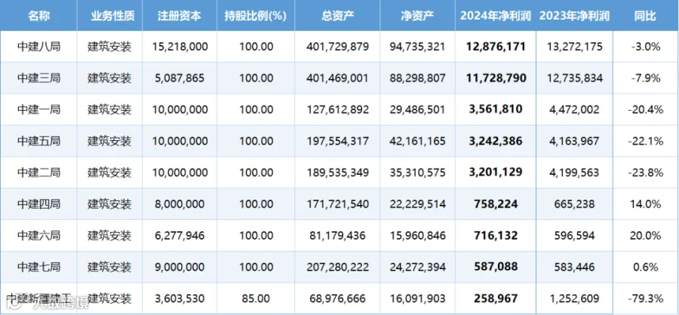This screenshot has height=315, width=679.
Task: Click net assets 35,310,575
Action: [418, 173]
